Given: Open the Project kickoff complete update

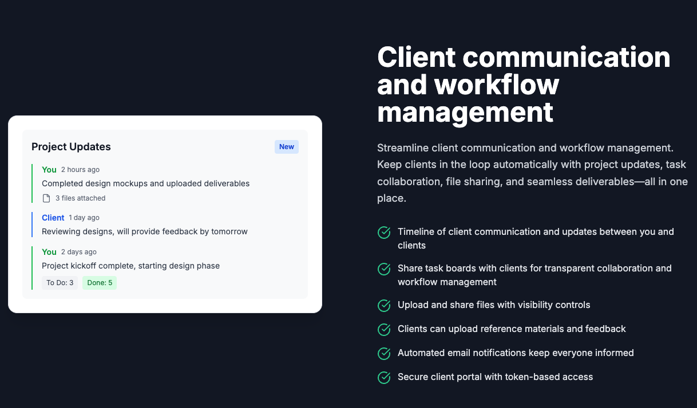Looking at the screenshot, I should pos(130,266).
